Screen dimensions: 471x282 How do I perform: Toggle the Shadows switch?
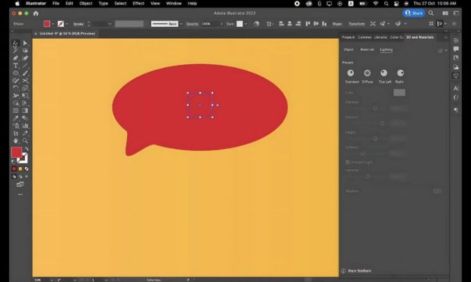tap(437, 190)
